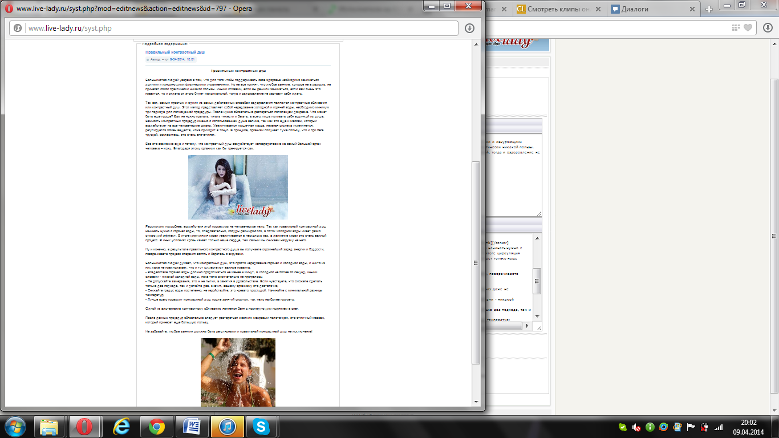Open downloads in the background Opera window
Image resolution: width=779 pixels, height=438 pixels.
(767, 27)
